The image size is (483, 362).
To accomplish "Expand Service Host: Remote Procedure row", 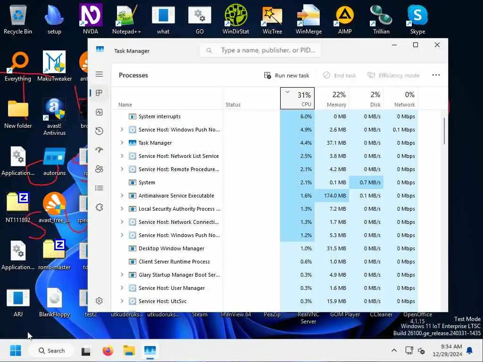I will click(122, 169).
